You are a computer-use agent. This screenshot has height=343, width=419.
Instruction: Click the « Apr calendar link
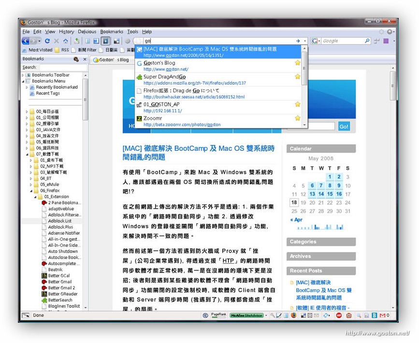coord(296,220)
